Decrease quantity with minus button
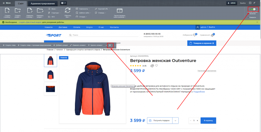 [x=191, y=121]
